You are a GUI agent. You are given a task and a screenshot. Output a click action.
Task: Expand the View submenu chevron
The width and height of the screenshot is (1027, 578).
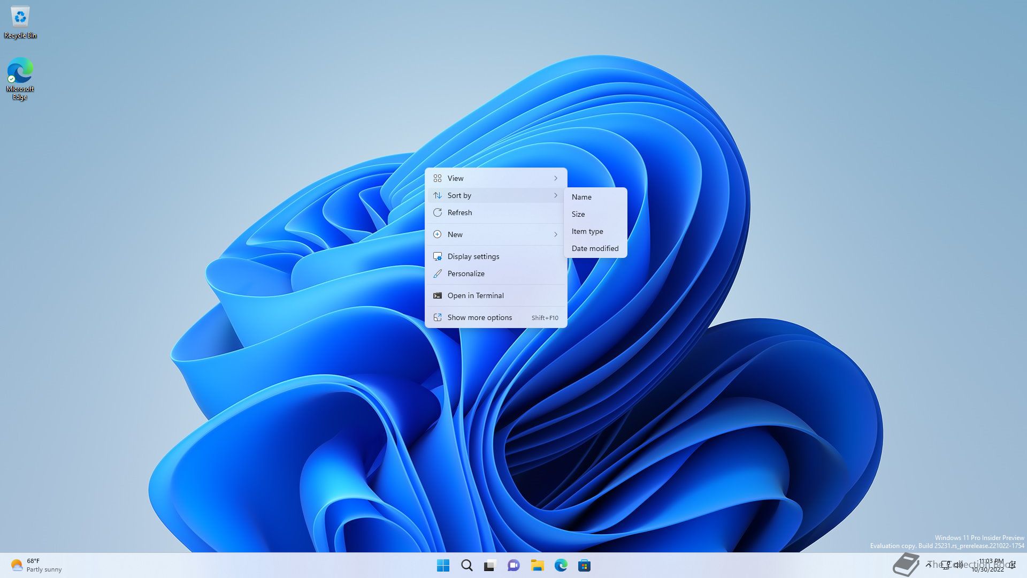coord(556,178)
